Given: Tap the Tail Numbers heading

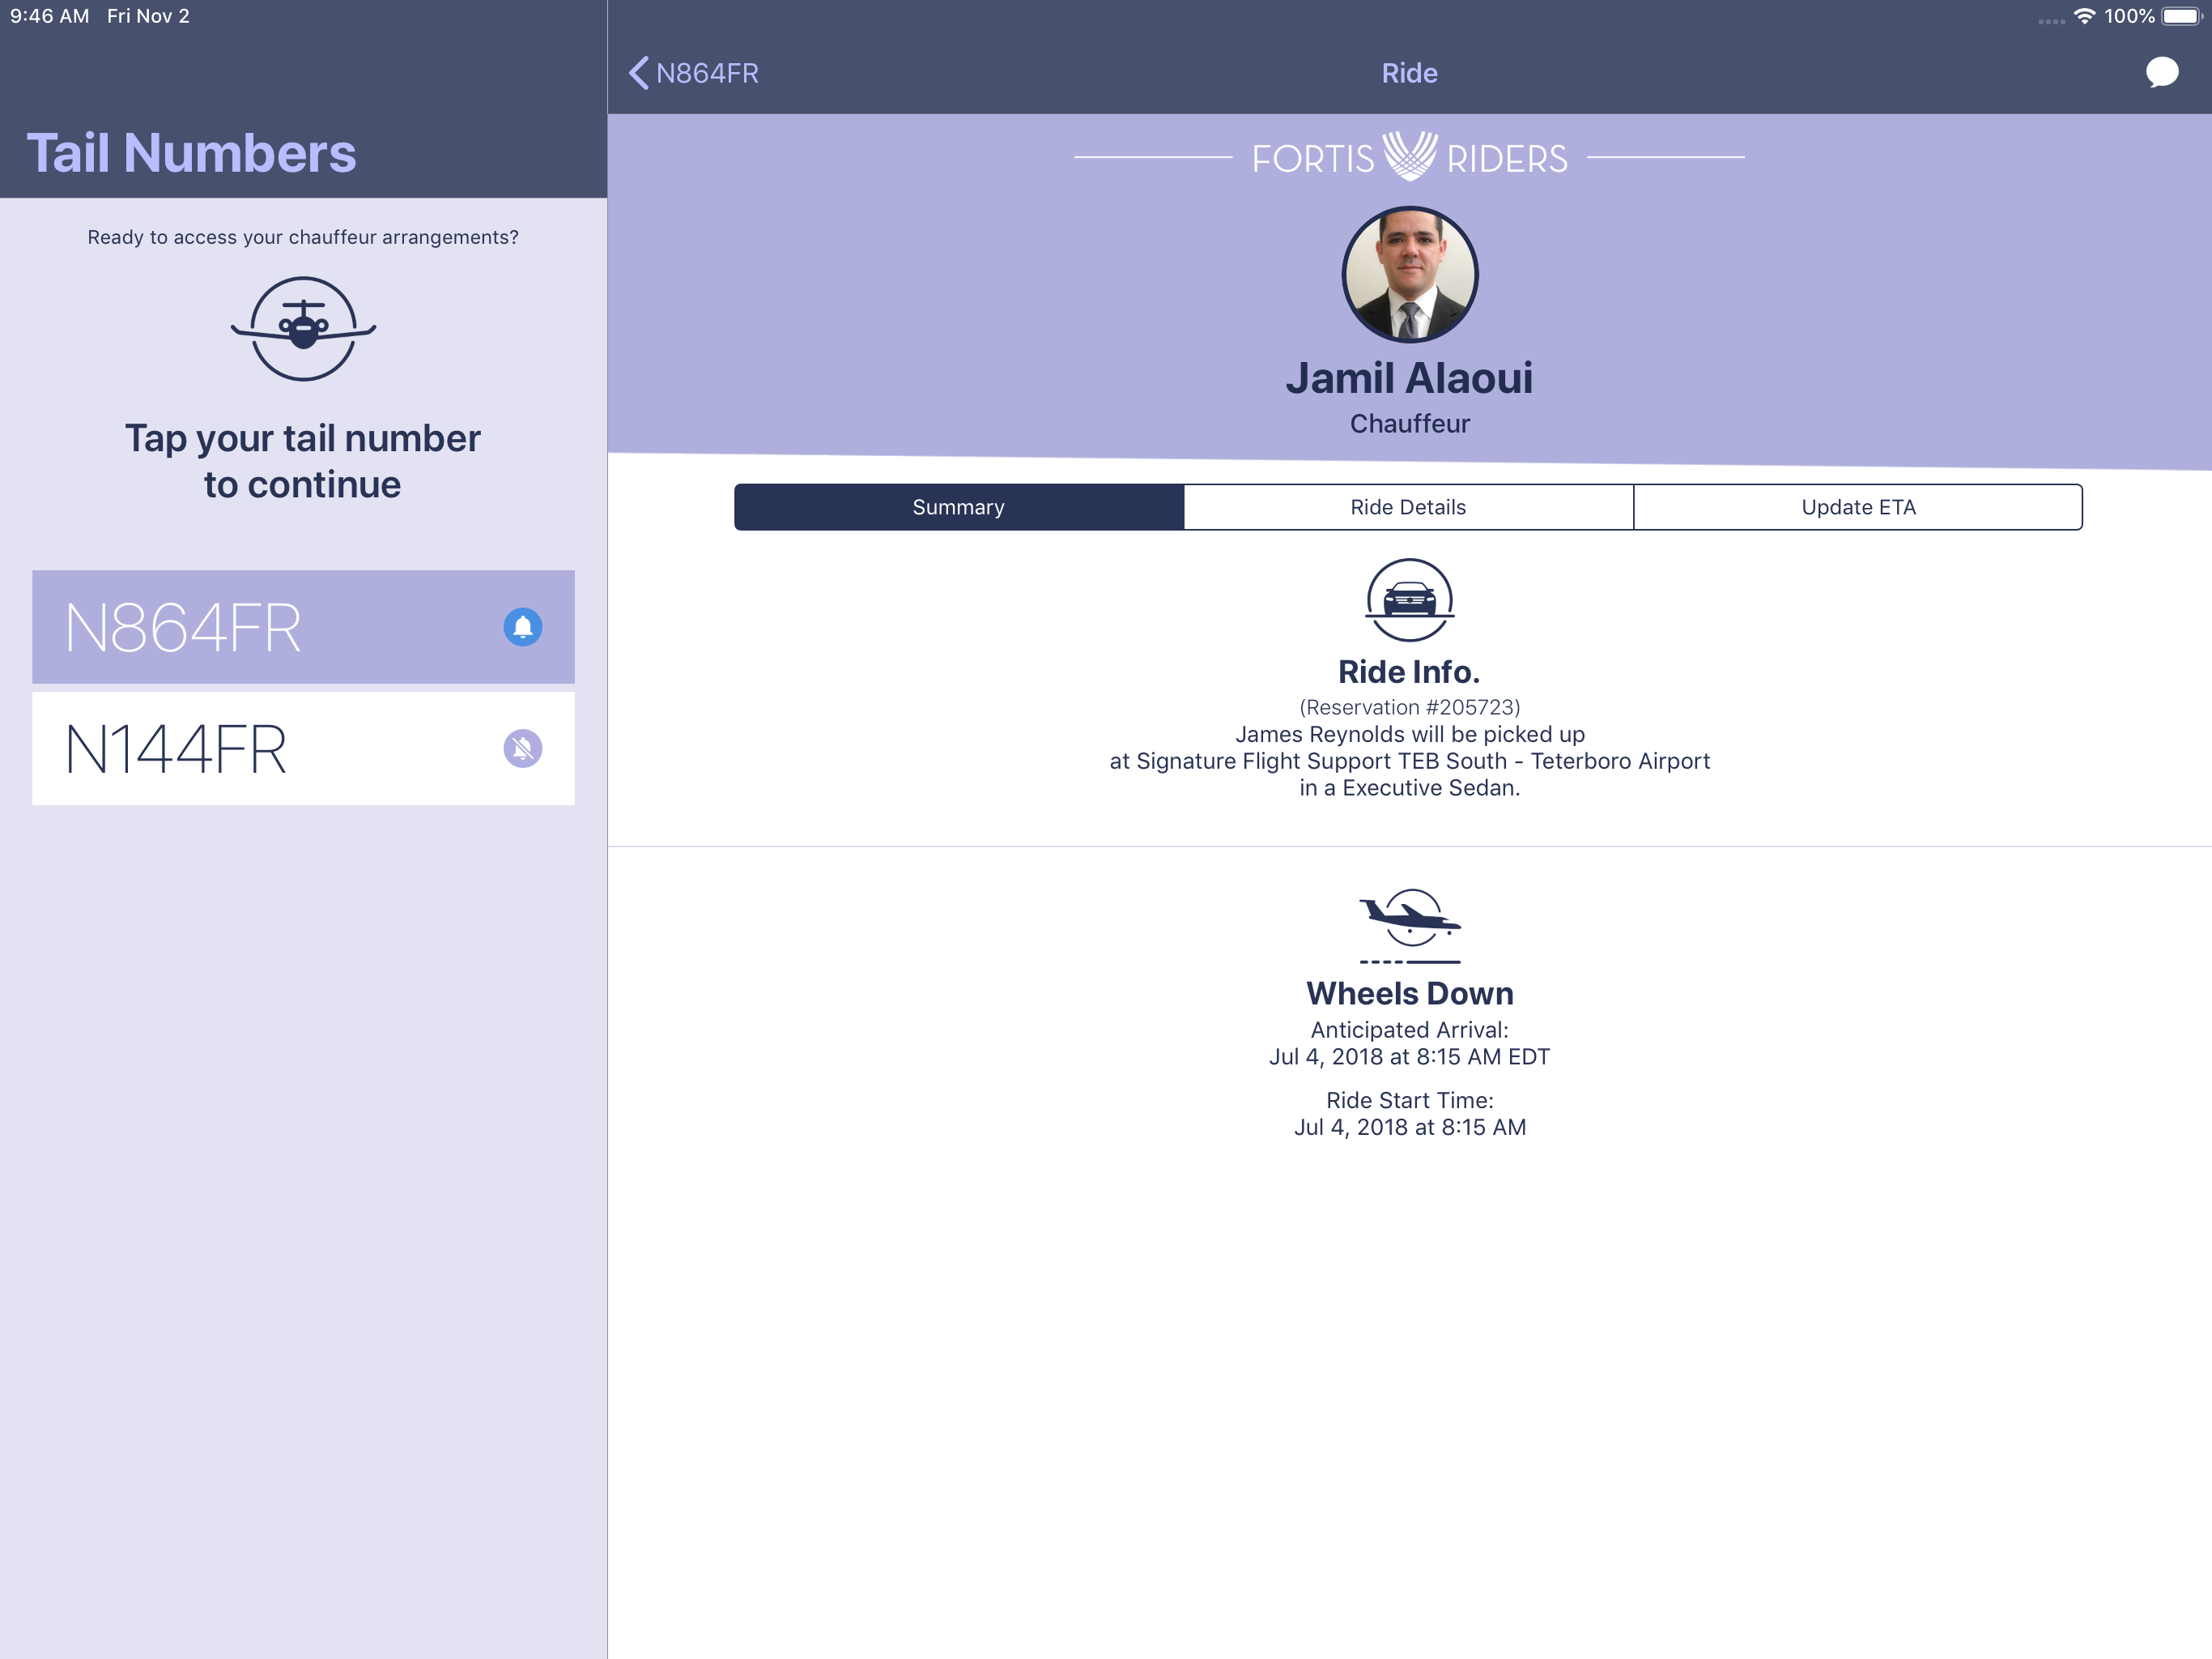Looking at the screenshot, I should tap(191, 153).
